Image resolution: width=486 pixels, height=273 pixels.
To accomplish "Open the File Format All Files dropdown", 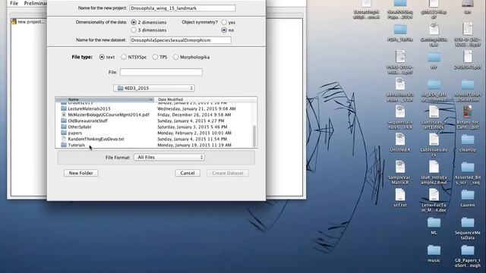I will pos(169,157).
